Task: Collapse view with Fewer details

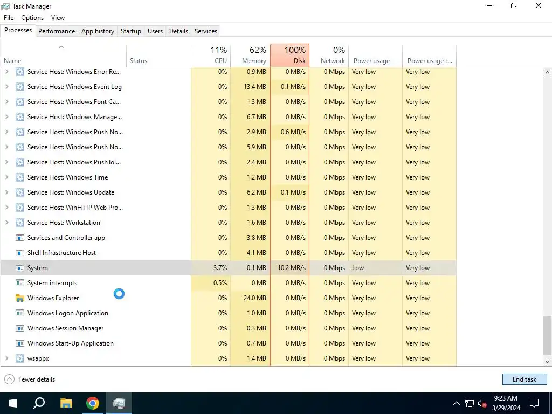Action: pyautogui.click(x=30, y=379)
